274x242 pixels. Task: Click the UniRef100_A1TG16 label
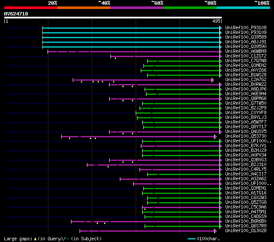point(246,193)
